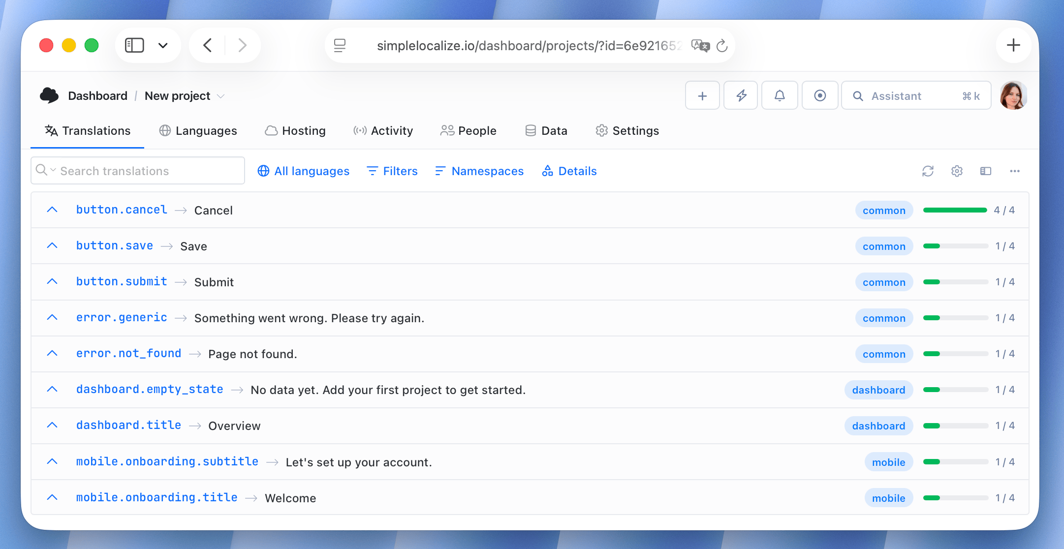Click the lightning bolt quick actions icon

741,95
